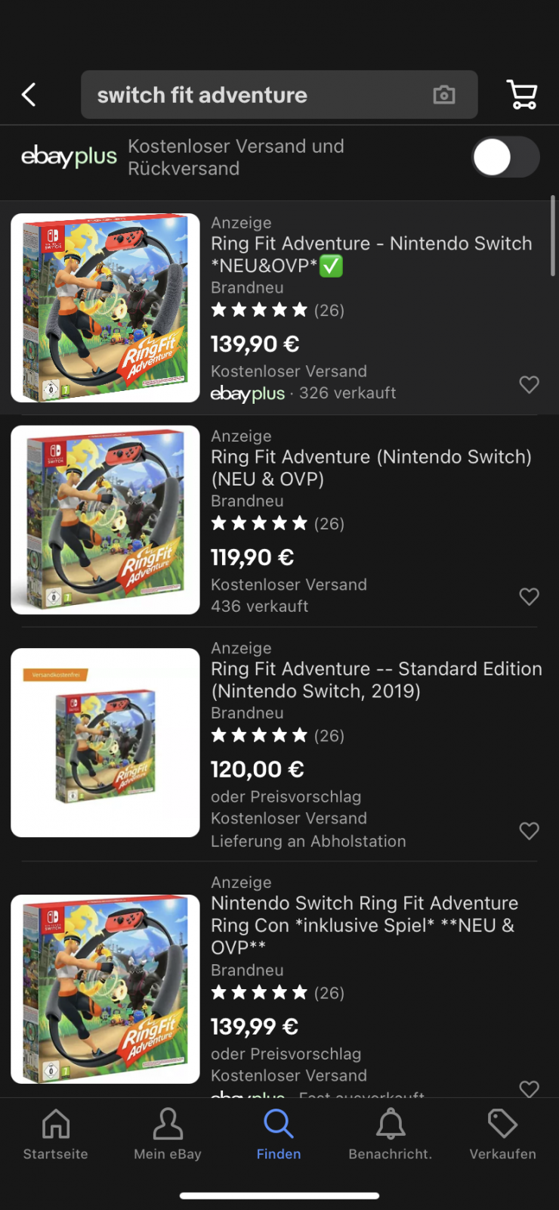The height and width of the screenshot is (1210, 559).
Task: Add the 139,90 € listing to watchlist
Action: tap(529, 385)
